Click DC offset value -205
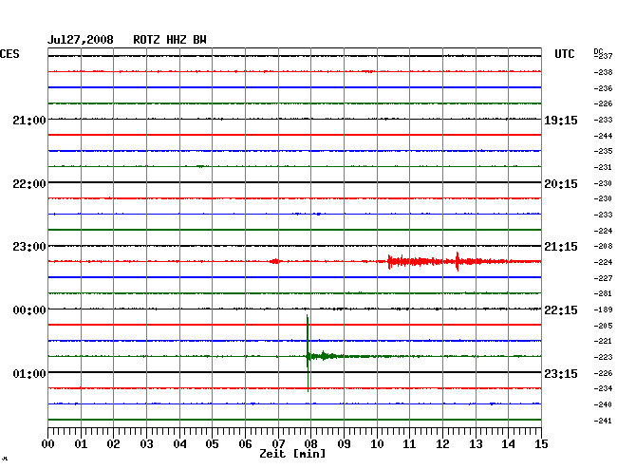This screenshot has height=469, width=617. [x=603, y=326]
